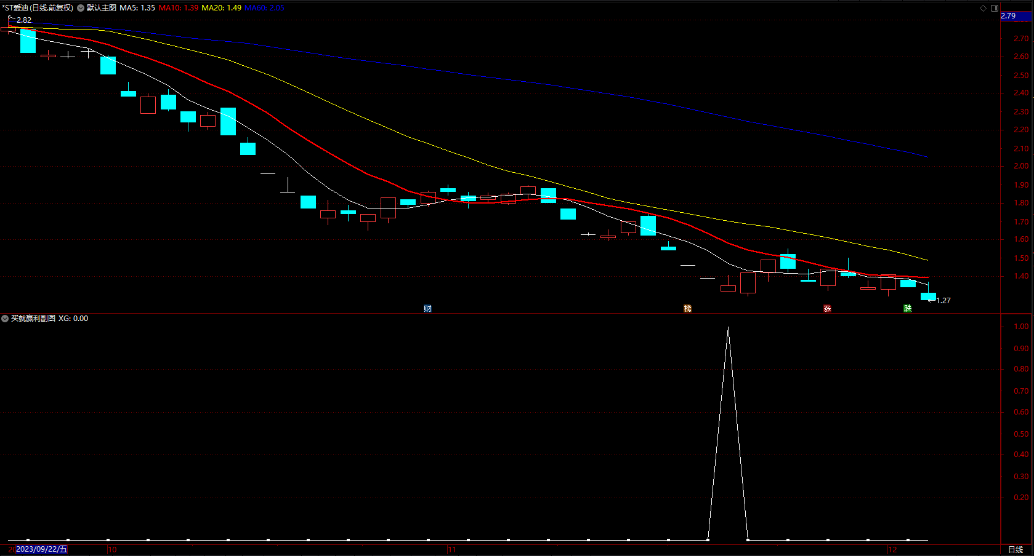Click the diamond marker icon at top right

(983, 8)
